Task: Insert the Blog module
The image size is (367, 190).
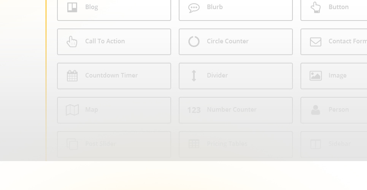Action: pos(114,7)
